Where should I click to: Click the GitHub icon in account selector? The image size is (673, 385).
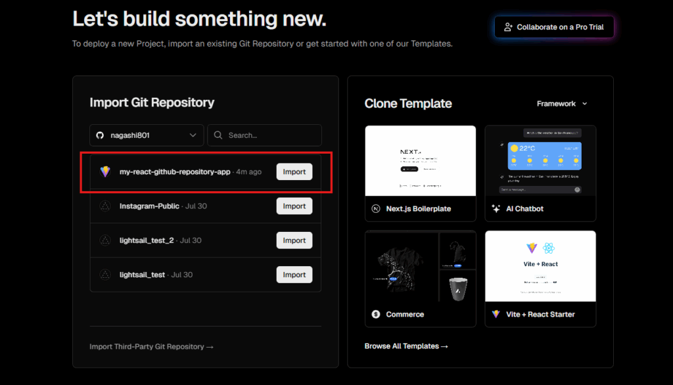(100, 135)
